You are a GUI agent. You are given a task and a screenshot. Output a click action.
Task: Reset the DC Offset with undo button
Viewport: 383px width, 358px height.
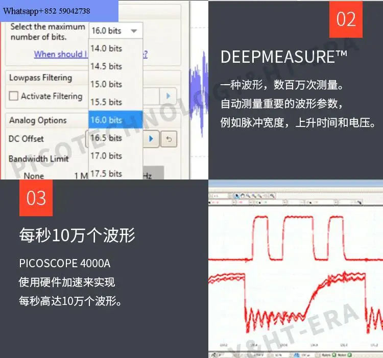(169, 139)
